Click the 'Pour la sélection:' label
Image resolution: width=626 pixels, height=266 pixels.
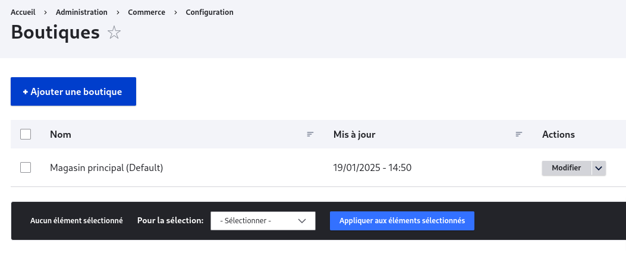click(171, 220)
